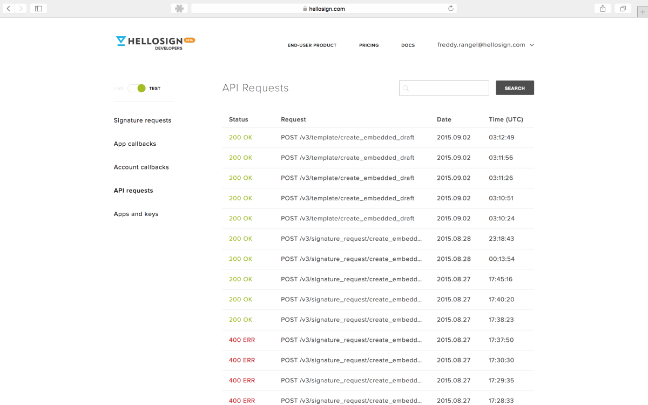
Task: Switch to the Signature requests section
Action: (x=142, y=120)
